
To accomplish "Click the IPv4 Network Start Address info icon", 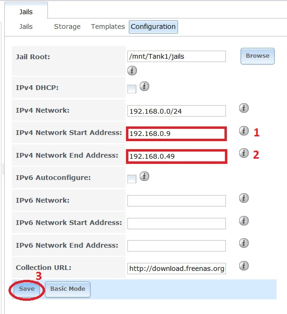I will (244, 131).
